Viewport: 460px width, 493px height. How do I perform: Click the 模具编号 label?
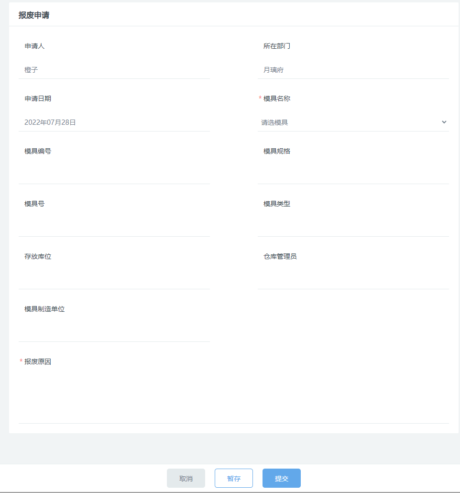[38, 151]
